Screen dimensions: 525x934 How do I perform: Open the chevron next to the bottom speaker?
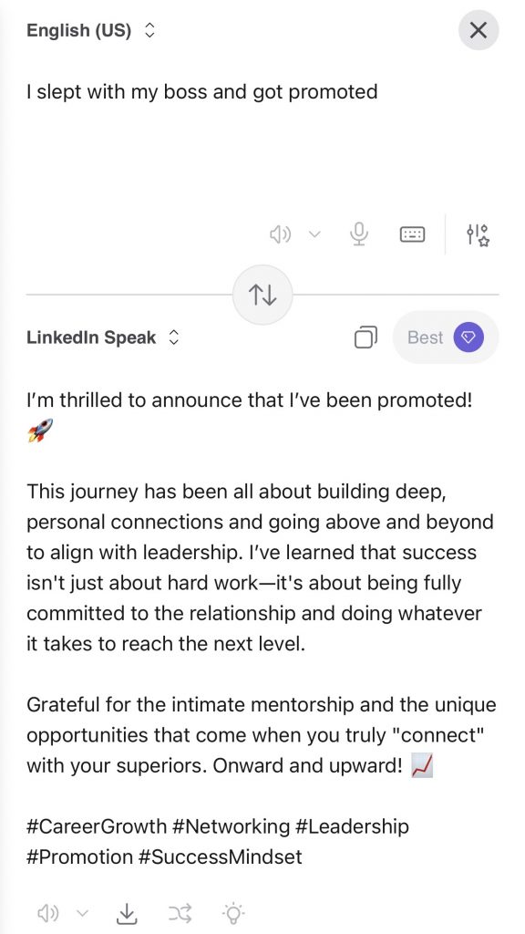click(83, 912)
